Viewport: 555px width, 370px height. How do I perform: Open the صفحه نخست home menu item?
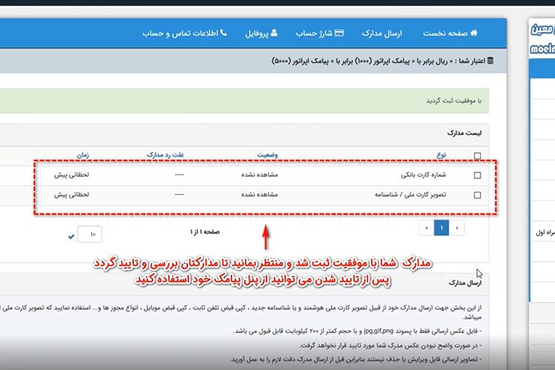pos(450,33)
